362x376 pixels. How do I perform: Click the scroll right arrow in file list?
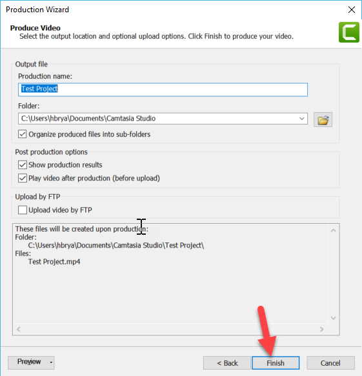[x=322, y=329]
